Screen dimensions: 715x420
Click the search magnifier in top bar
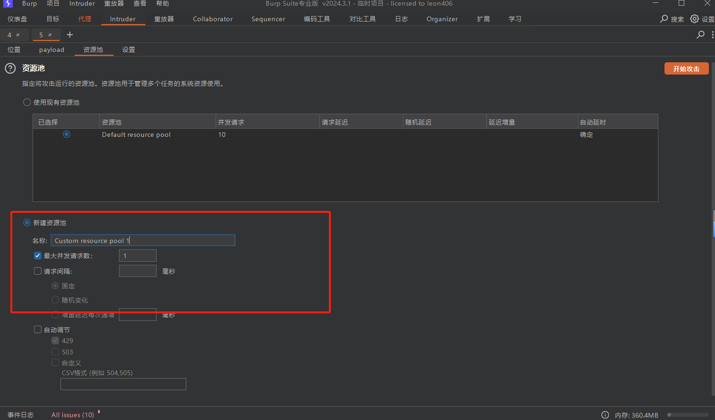pos(664,19)
